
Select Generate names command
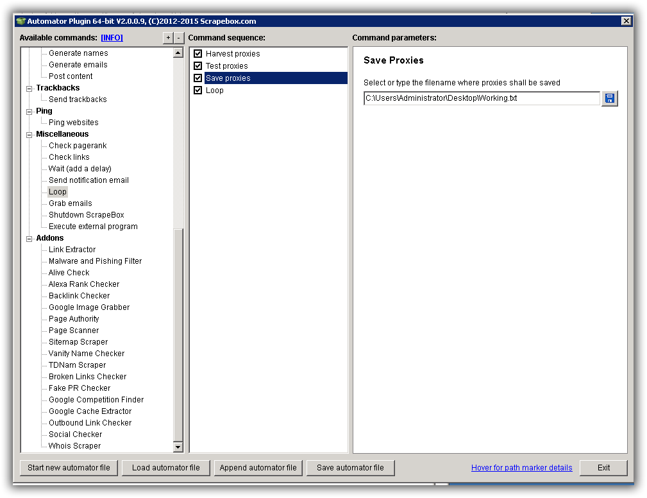(78, 53)
